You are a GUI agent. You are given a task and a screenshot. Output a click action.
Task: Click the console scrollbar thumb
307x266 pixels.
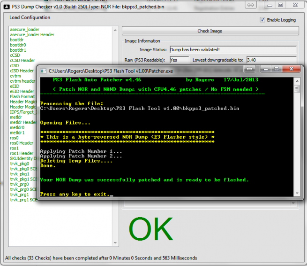point(297,89)
